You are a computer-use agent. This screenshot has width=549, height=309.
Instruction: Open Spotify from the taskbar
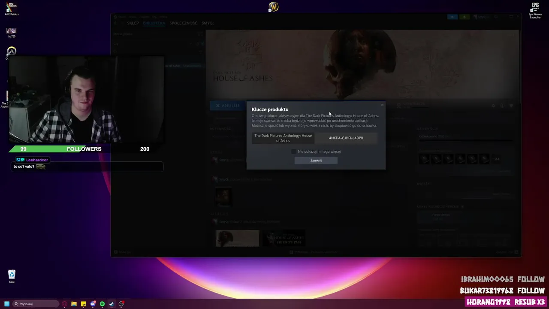[102, 304]
